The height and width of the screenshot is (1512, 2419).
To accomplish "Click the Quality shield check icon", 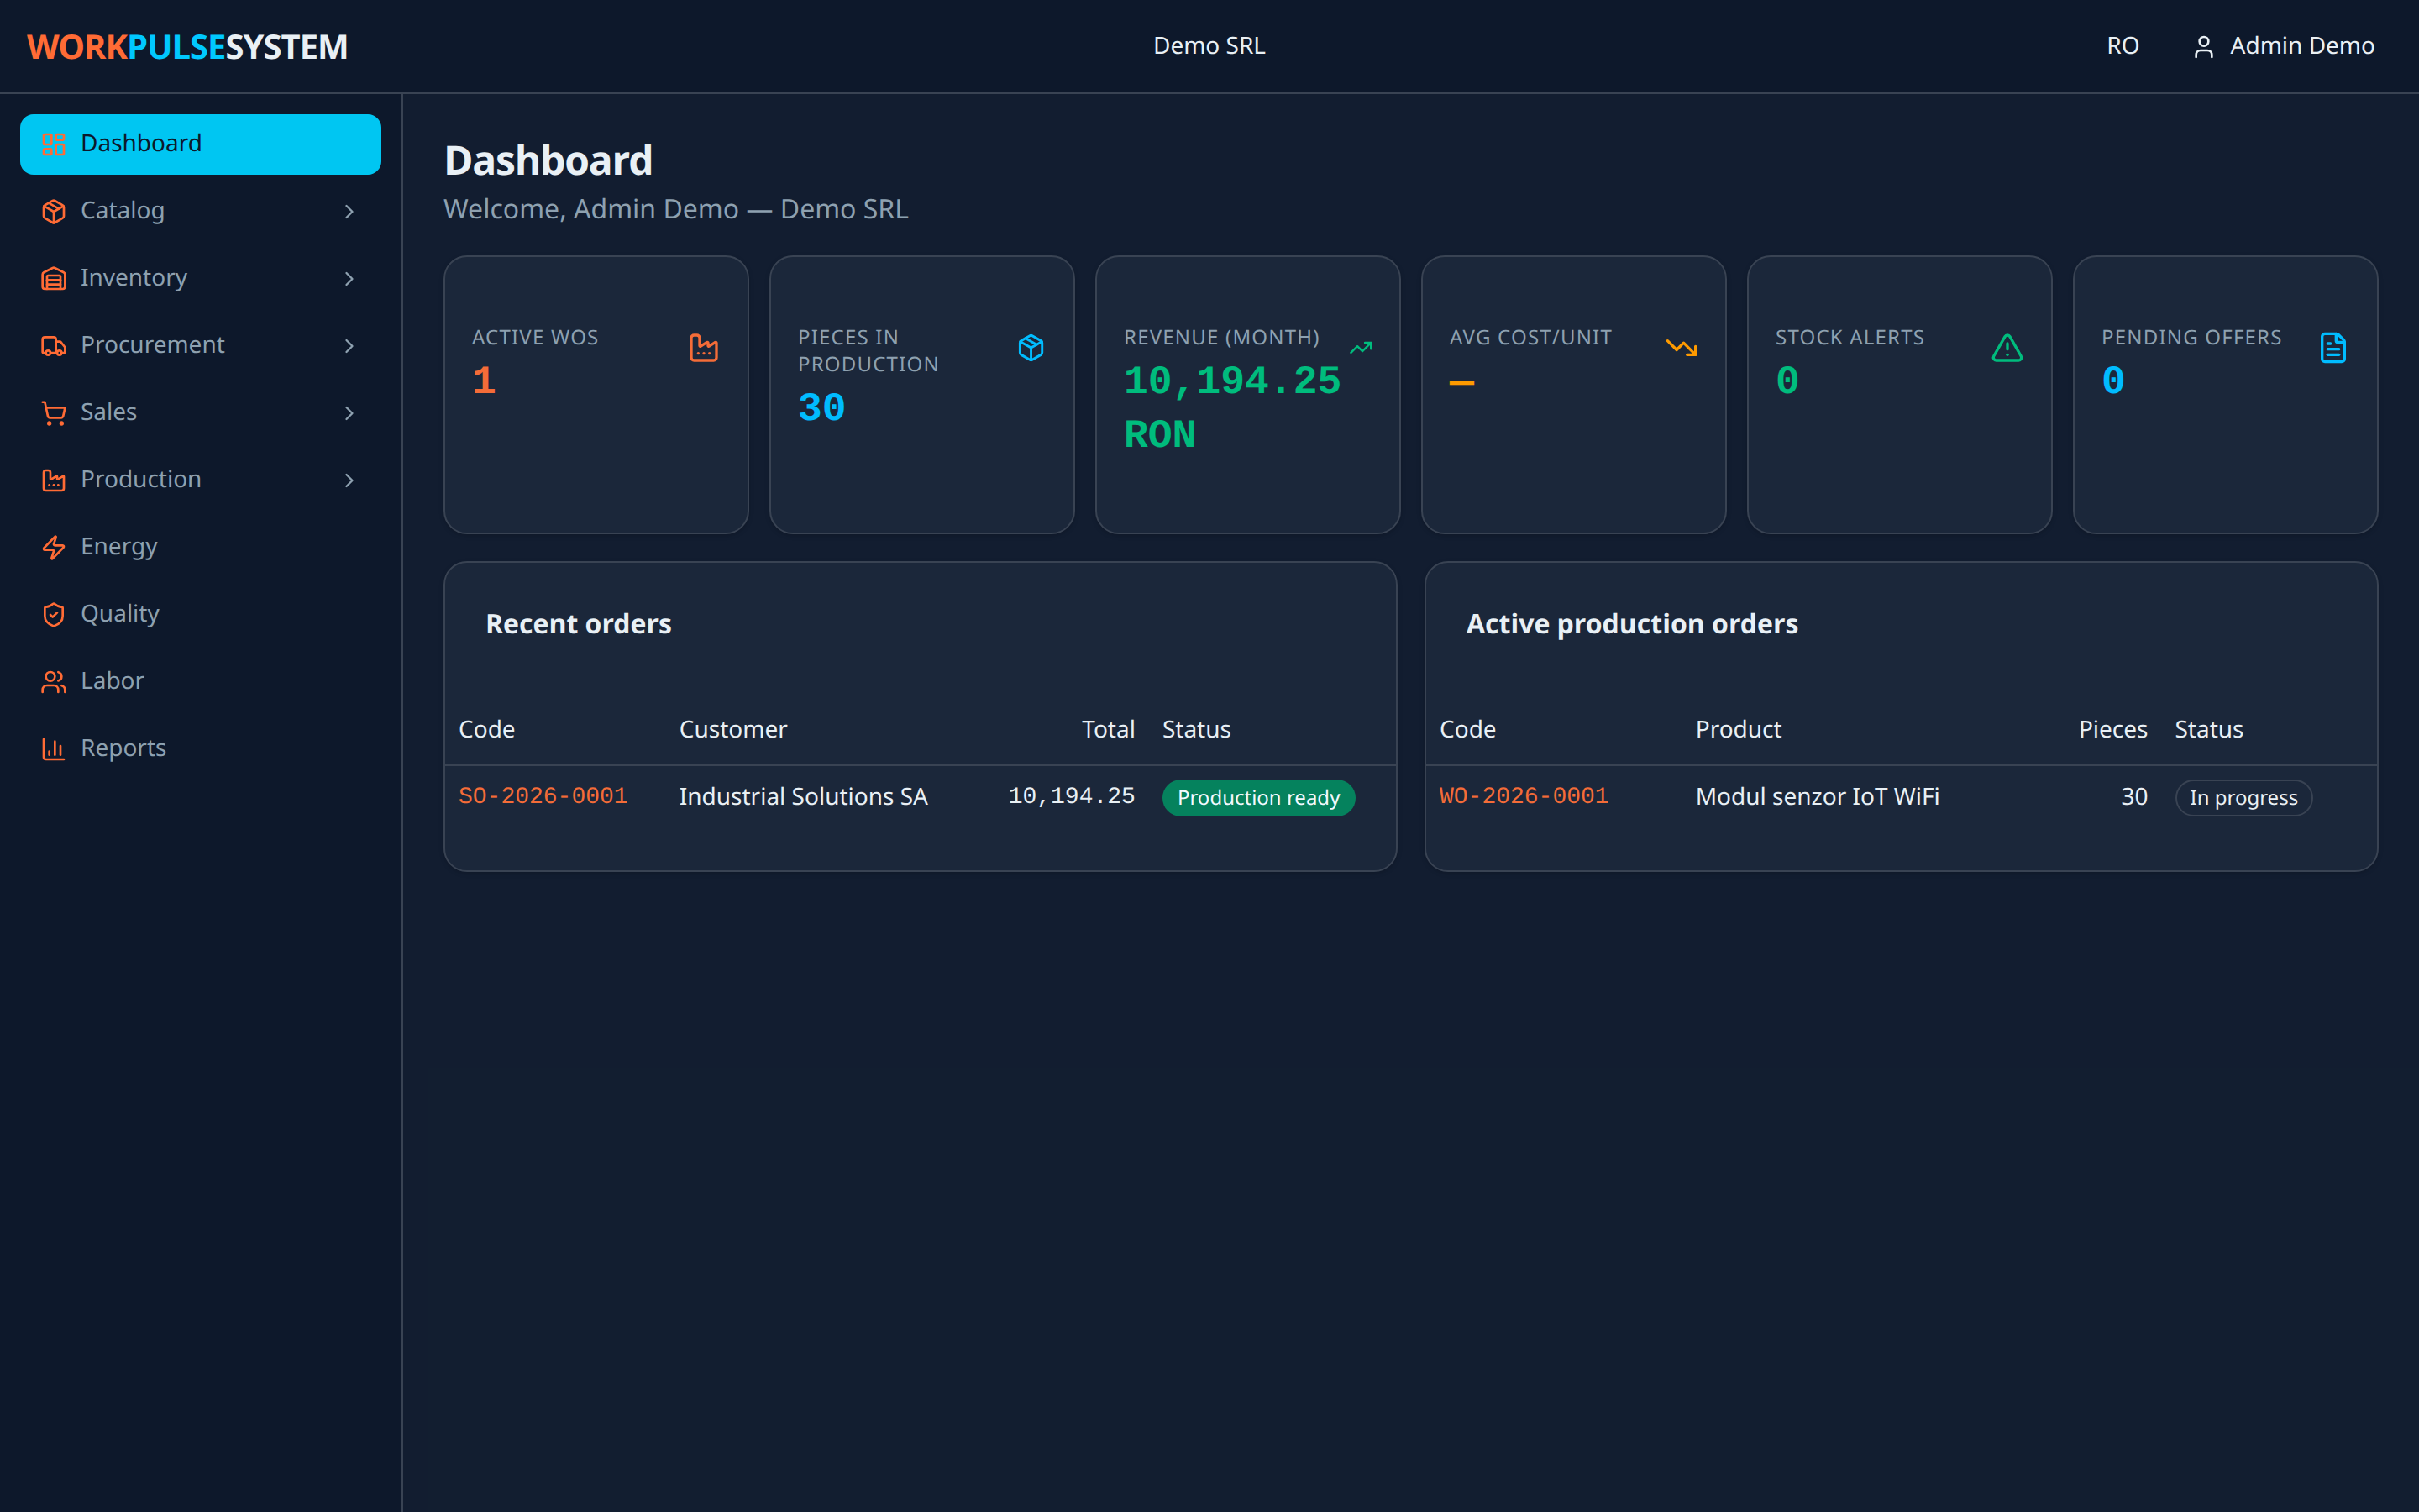I will coord(54,614).
